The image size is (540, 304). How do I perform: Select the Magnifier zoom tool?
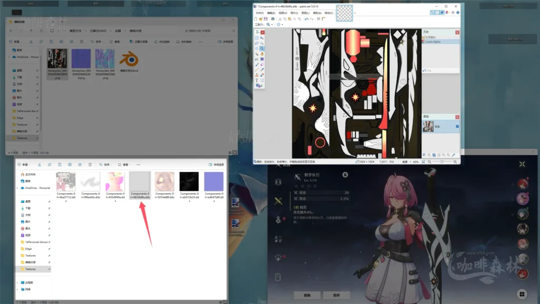click(x=263, y=47)
